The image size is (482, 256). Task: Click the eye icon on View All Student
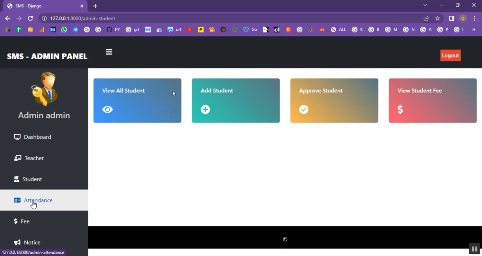(x=107, y=110)
